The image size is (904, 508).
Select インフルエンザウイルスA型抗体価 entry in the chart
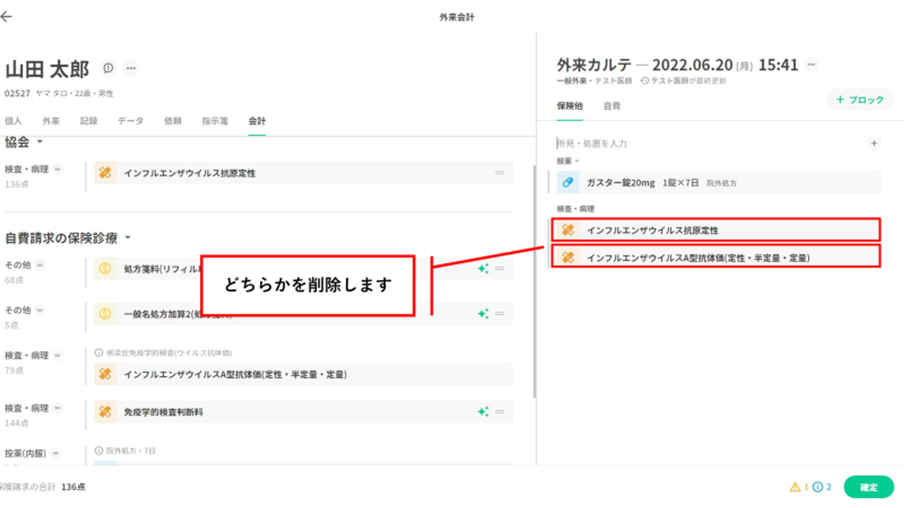click(698, 258)
